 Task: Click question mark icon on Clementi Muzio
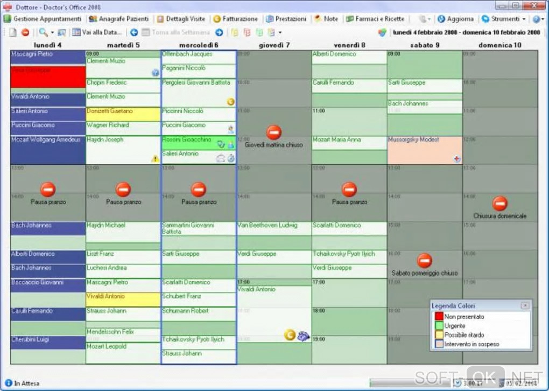click(156, 73)
